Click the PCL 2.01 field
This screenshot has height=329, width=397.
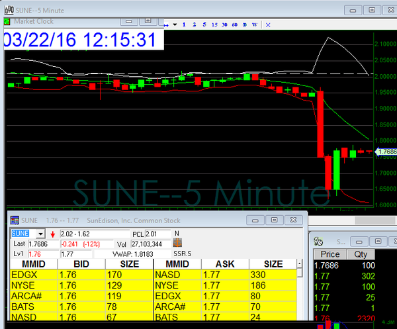[x=157, y=234]
